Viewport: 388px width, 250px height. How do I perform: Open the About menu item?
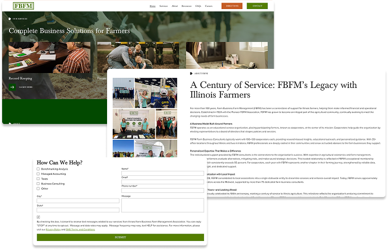(x=174, y=6)
